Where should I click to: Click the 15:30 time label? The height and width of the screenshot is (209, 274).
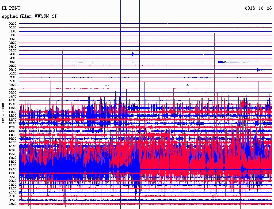[x=13, y=143]
